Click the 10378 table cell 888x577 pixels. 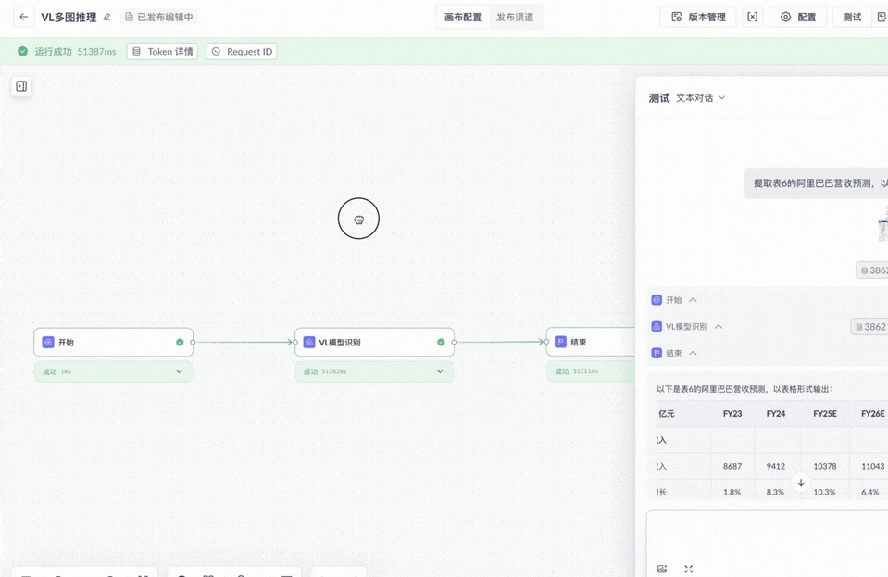[x=825, y=466]
